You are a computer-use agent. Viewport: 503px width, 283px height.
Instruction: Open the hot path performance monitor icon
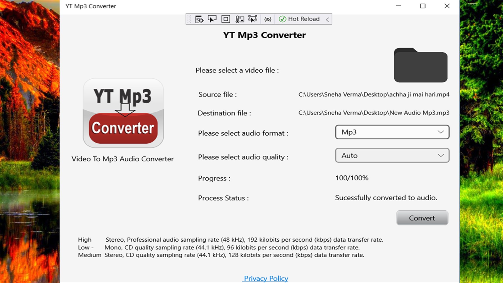coord(240,19)
